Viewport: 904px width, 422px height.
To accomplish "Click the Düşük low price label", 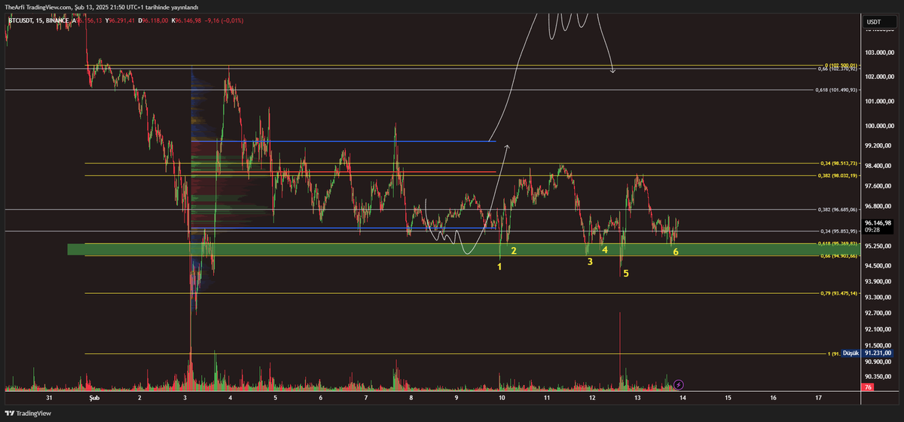I will point(851,353).
